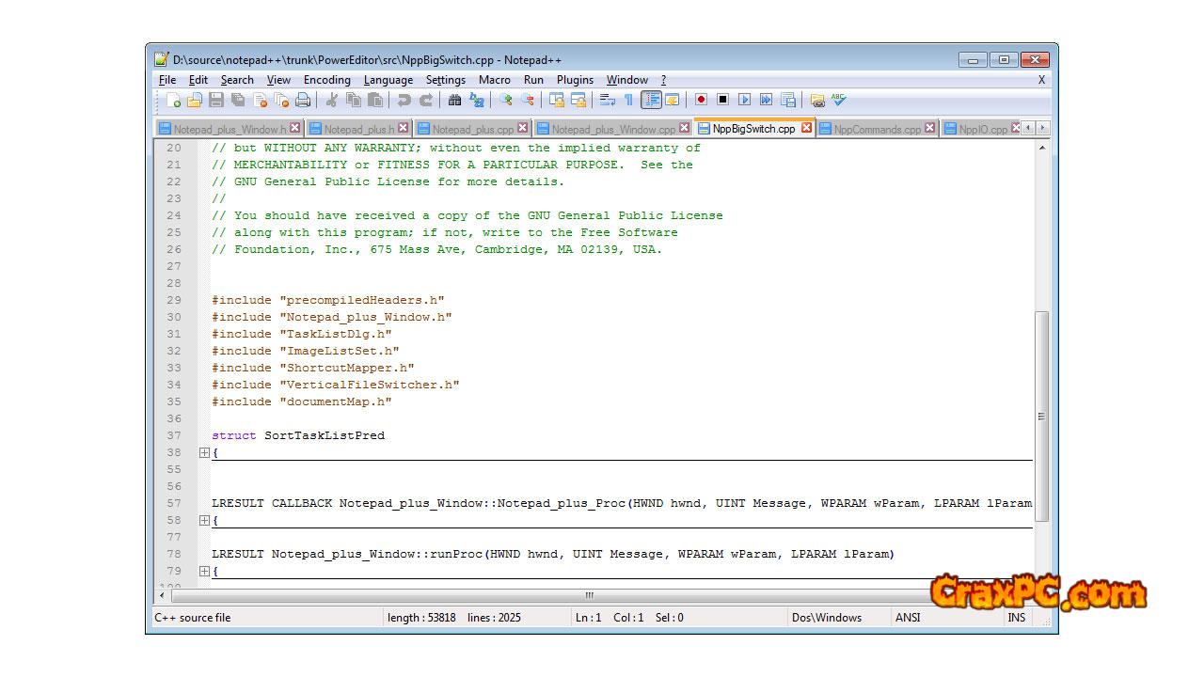This screenshot has width=1204, height=677.
Task: Click the Zoom In icon
Action: (505, 100)
